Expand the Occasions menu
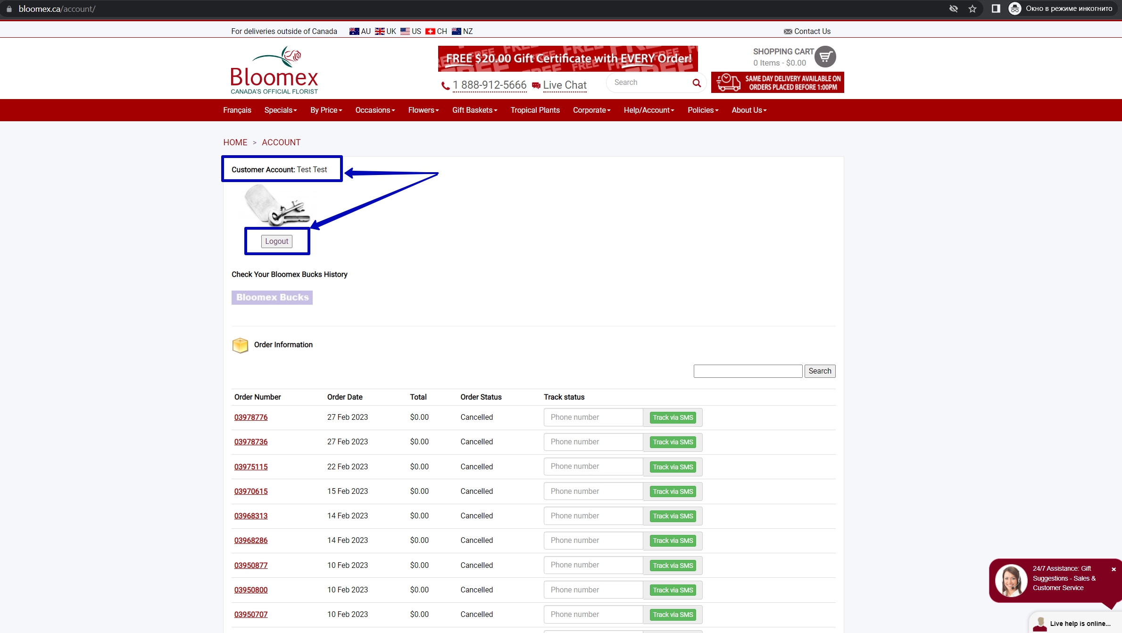Viewport: 1122px width, 633px height. 375,110
